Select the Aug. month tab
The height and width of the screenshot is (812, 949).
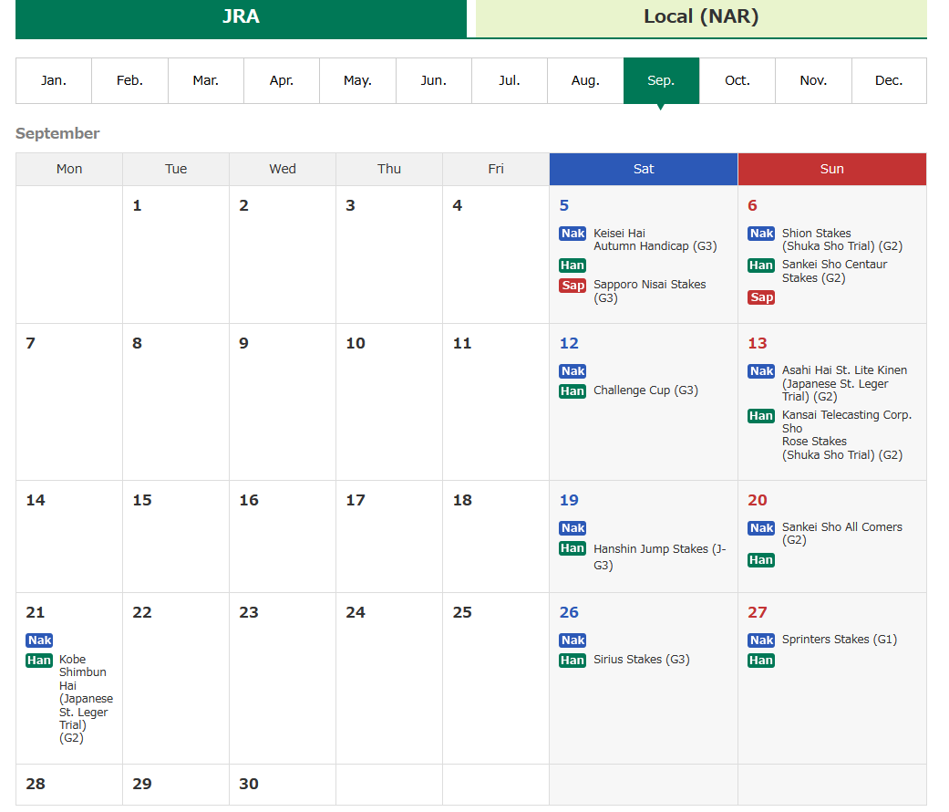(x=585, y=80)
